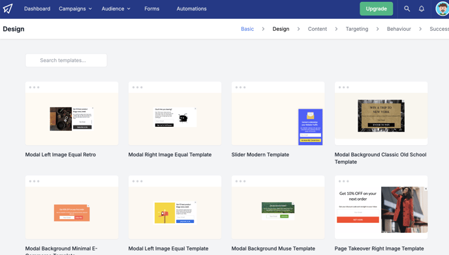
Task: Jump to the Behaviour step
Action: tap(399, 29)
